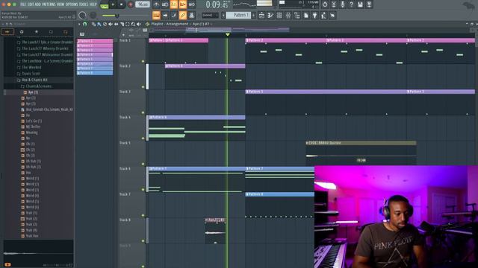Expand The Weeknd folder
This screenshot has width=478, height=268.
point(31,68)
